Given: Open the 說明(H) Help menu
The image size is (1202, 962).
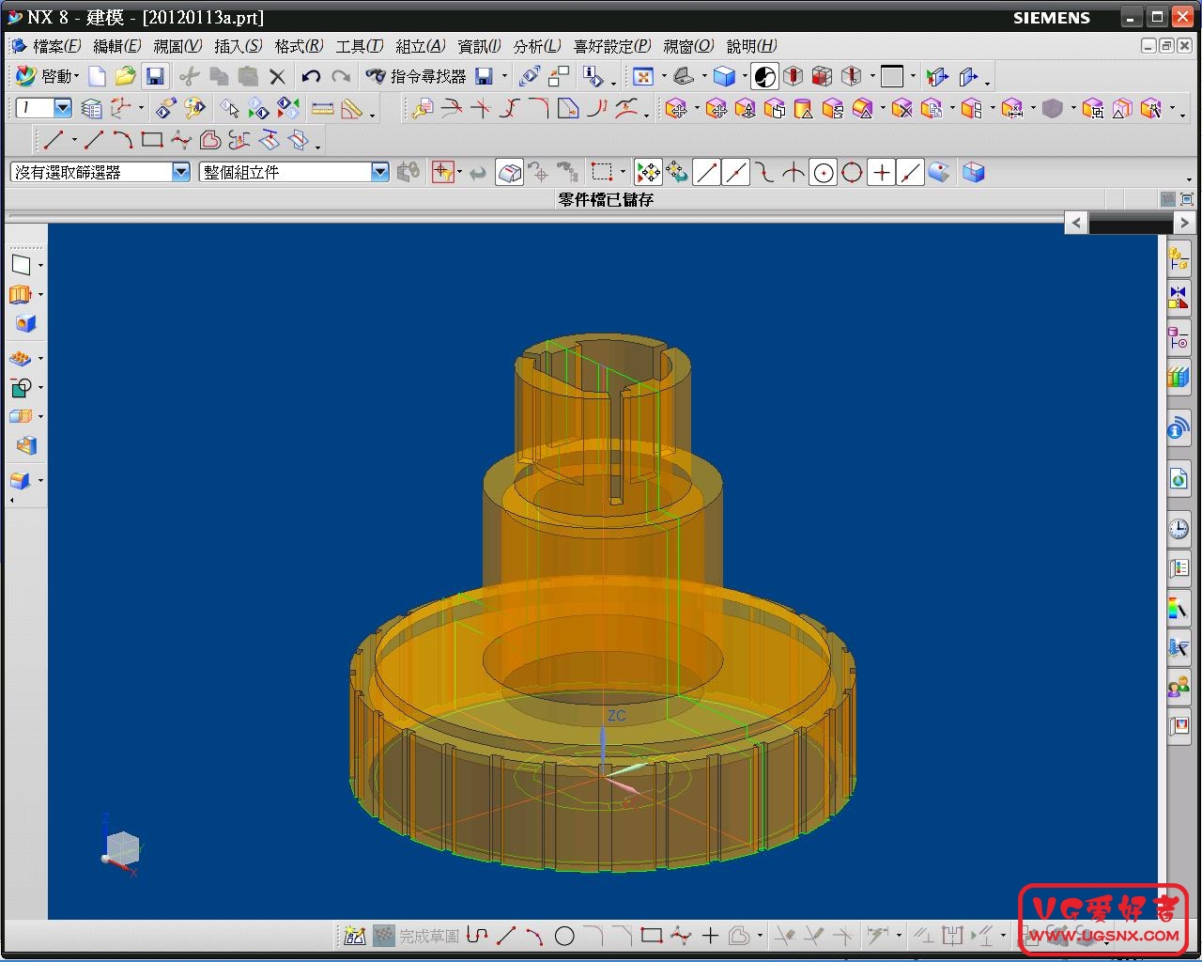Looking at the screenshot, I should pos(751,46).
